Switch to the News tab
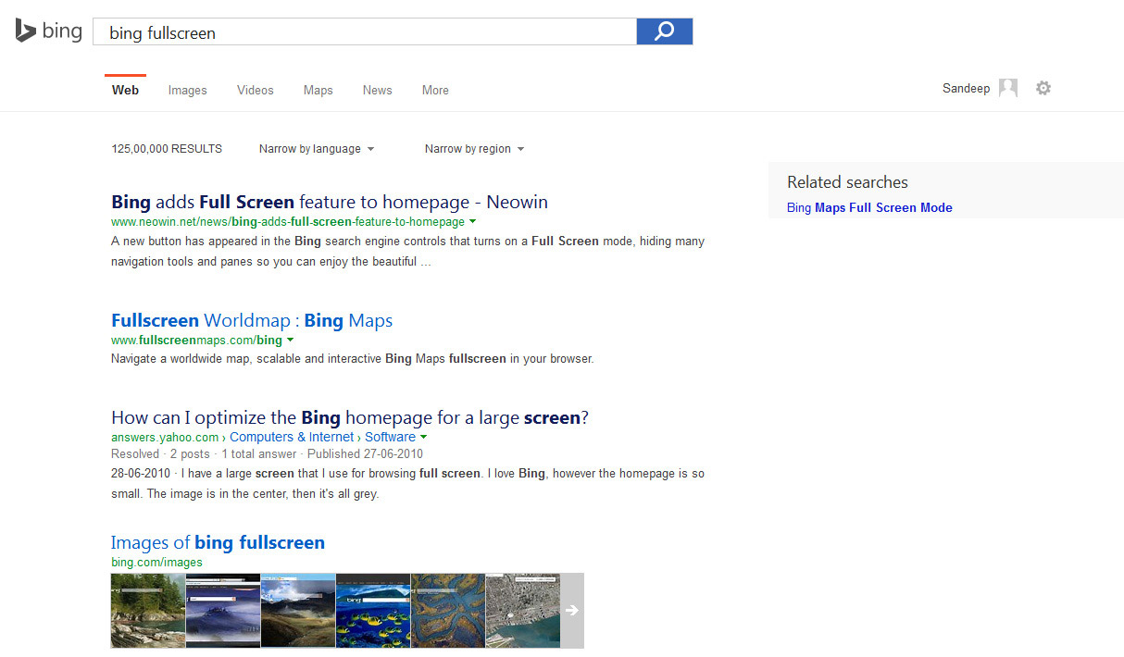This screenshot has height=657, width=1124. point(378,91)
